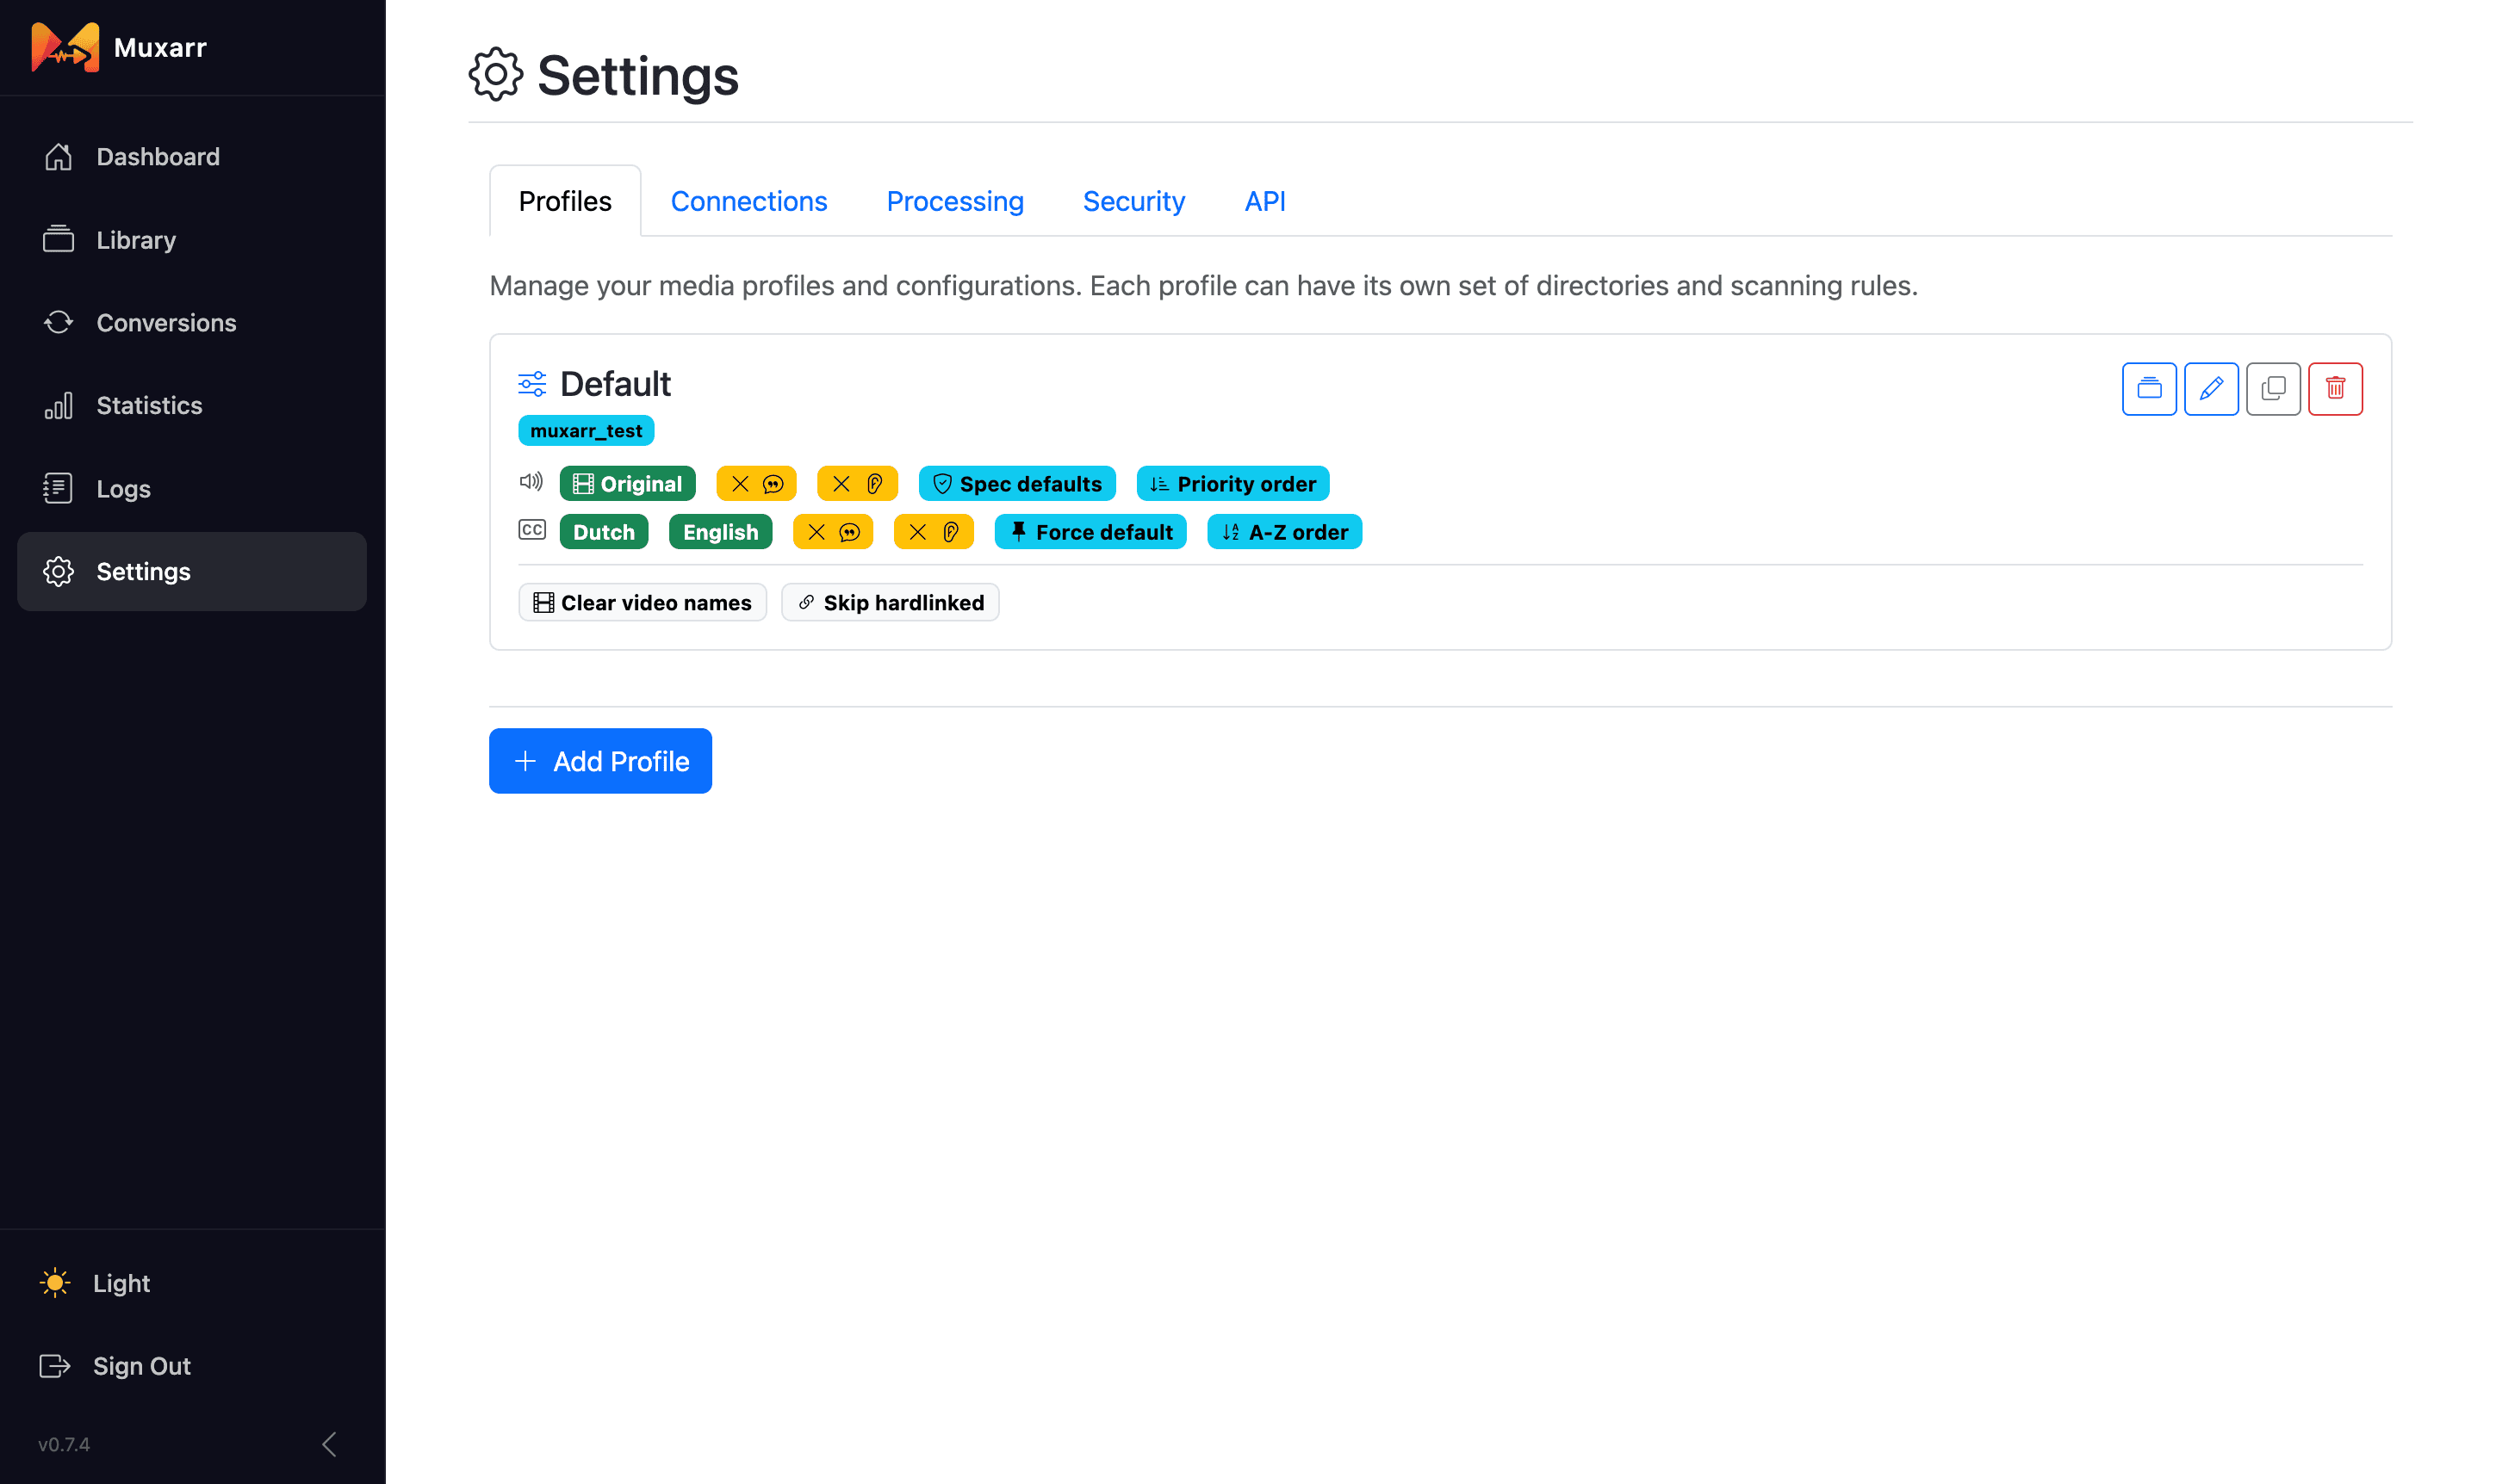The width and height of the screenshot is (2496, 1484).
Task: Click the Spec defaults badge
Action: tap(1017, 484)
